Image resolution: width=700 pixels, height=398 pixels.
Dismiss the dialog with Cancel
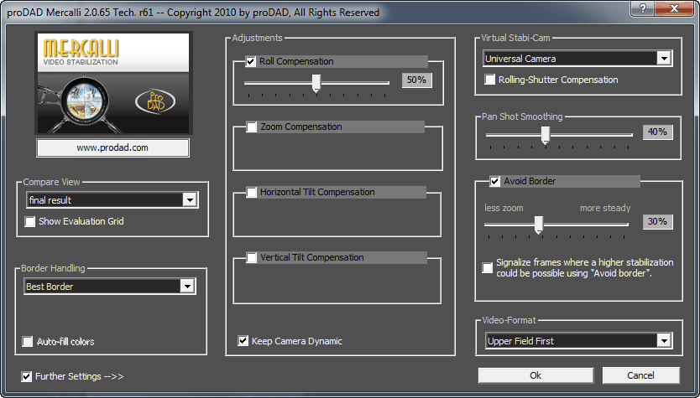pos(640,375)
